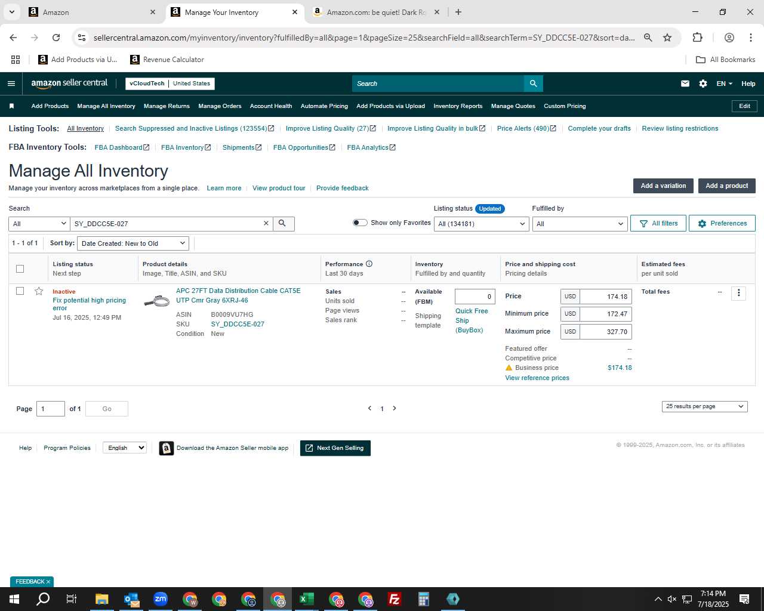Click the Page number input field
Viewport: 764px width, 611px height.
click(51, 409)
